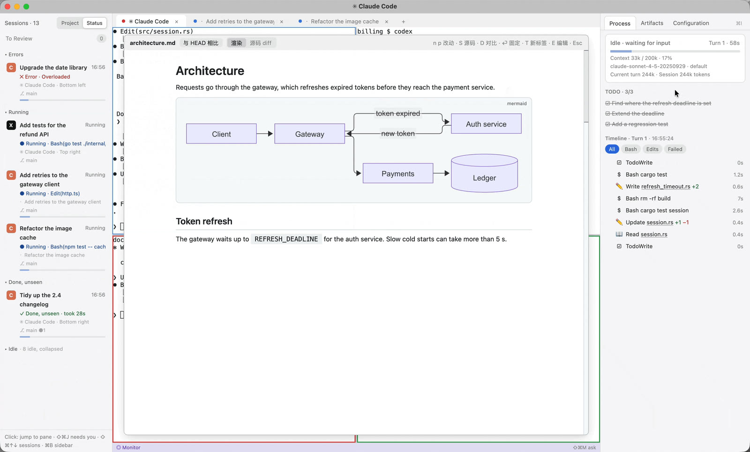Viewport: 750px width, 452px height.
Task: Select the To Review row
Action: click(56, 38)
